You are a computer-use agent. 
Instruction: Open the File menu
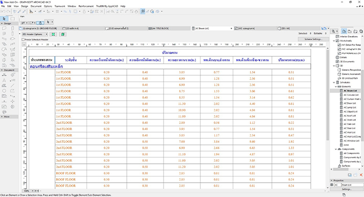(3, 6)
